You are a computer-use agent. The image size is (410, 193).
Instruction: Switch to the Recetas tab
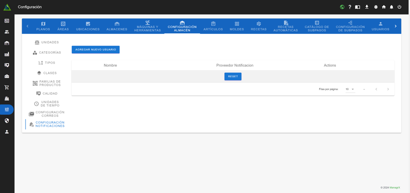[x=259, y=26]
